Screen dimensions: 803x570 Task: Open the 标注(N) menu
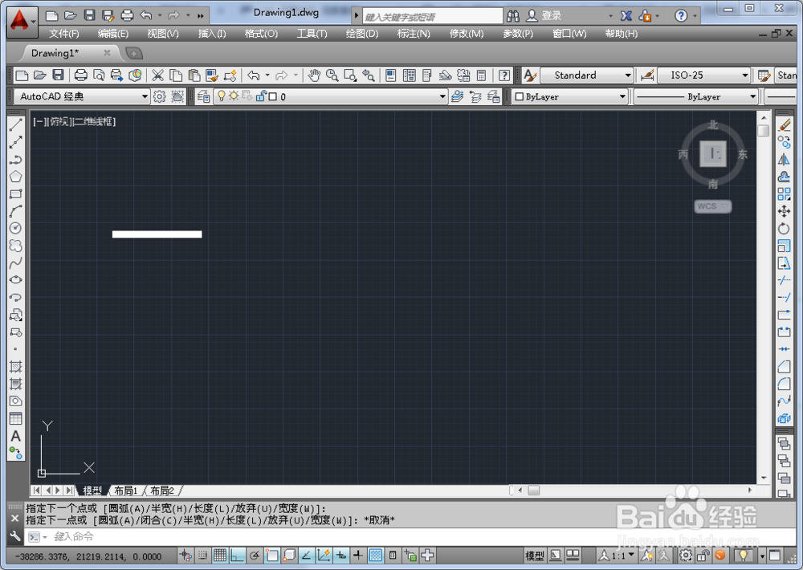click(x=414, y=34)
